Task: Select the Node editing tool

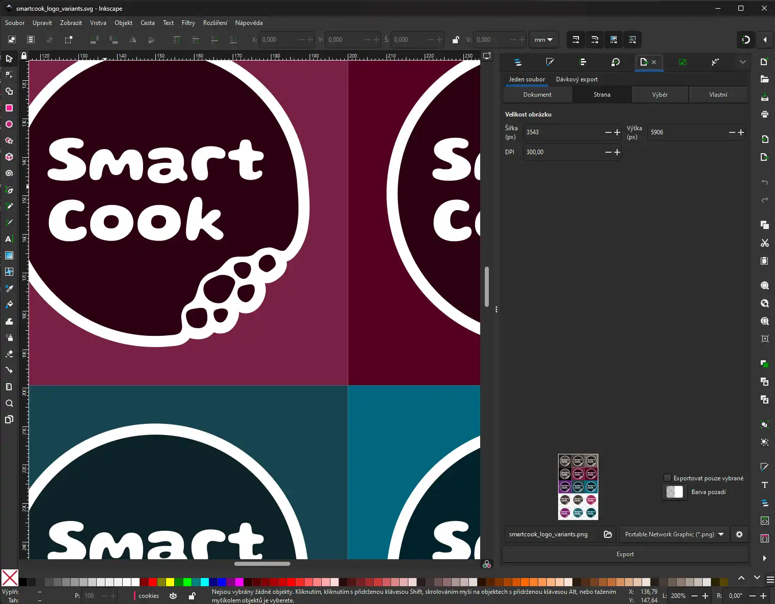Action: (x=9, y=75)
